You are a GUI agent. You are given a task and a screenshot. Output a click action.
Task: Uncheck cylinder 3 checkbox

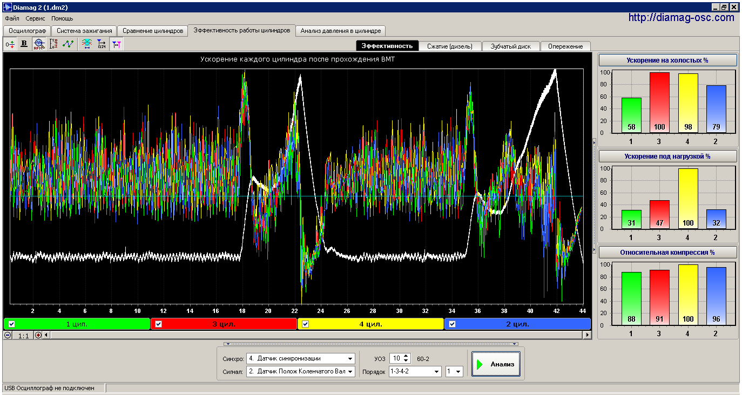click(158, 324)
